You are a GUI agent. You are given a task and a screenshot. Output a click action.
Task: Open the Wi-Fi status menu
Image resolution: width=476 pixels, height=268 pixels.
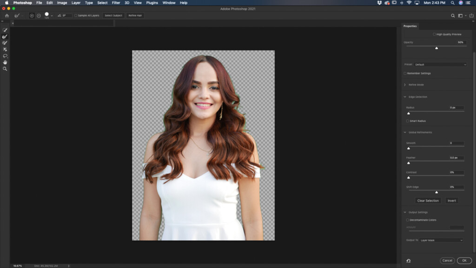(409, 3)
